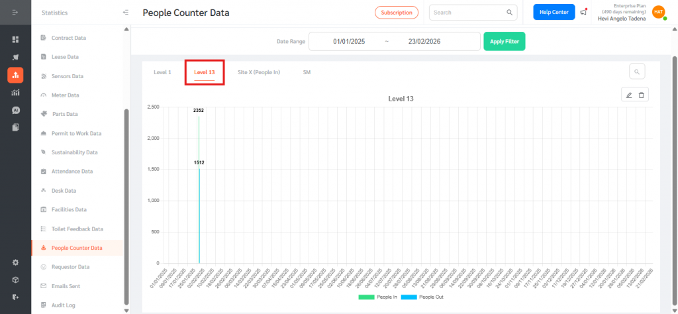Click the HAT user avatar

tap(658, 12)
